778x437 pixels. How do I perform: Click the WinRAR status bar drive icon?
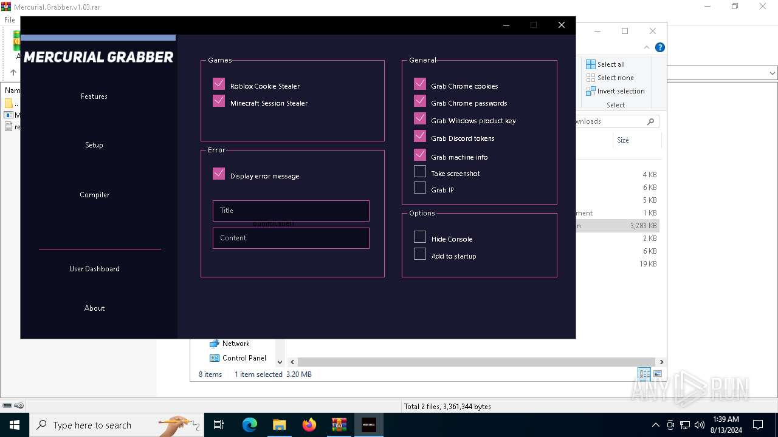pos(7,405)
